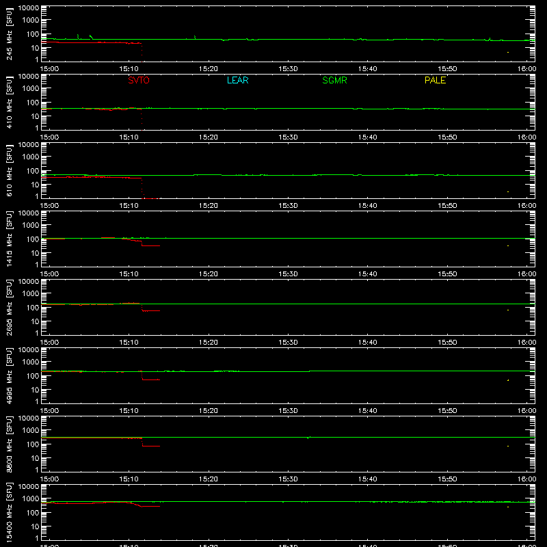The image size is (547, 547).
Task: Click the 100 tick on 4995 MHz axis
Action: pyautogui.click(x=32, y=376)
